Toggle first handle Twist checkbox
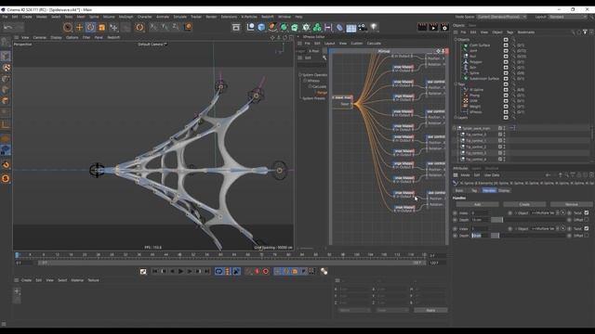This screenshot has width=595, height=334. coord(587,212)
